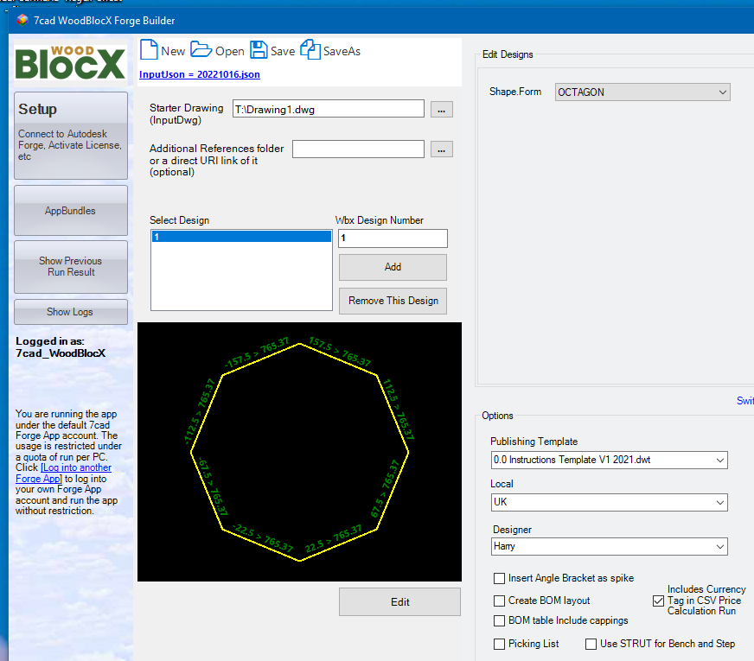Enable Insert Angle Bracket as spike
The image size is (754, 661).
coord(499,578)
